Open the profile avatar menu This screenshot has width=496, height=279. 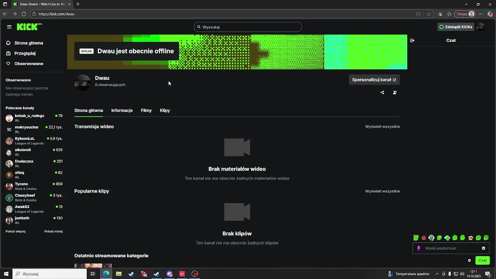click(x=480, y=27)
